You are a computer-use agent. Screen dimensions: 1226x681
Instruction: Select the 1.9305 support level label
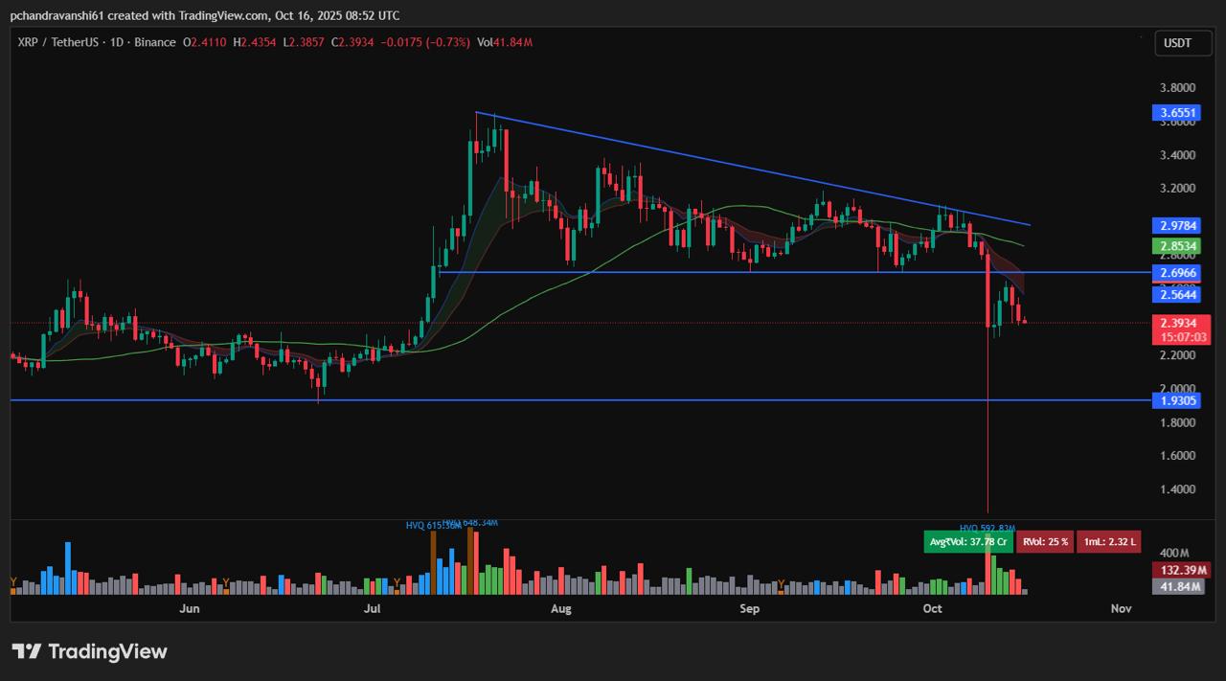(x=1177, y=400)
